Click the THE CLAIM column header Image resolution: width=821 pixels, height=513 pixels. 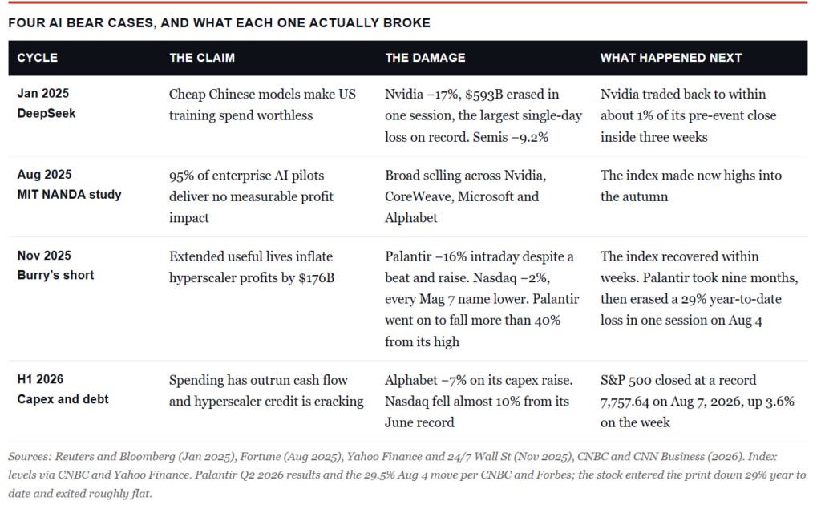[x=202, y=58]
